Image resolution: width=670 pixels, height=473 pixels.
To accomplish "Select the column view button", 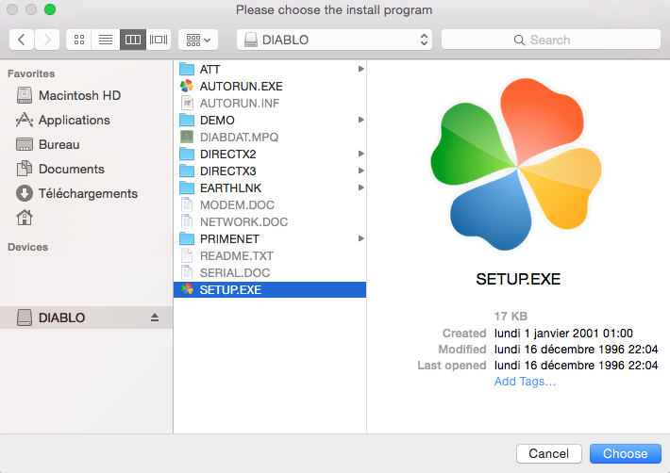I will (x=133, y=40).
